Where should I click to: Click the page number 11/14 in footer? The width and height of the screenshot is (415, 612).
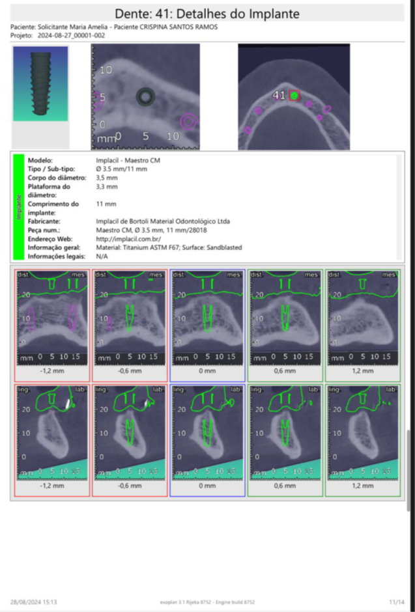pos(396,602)
